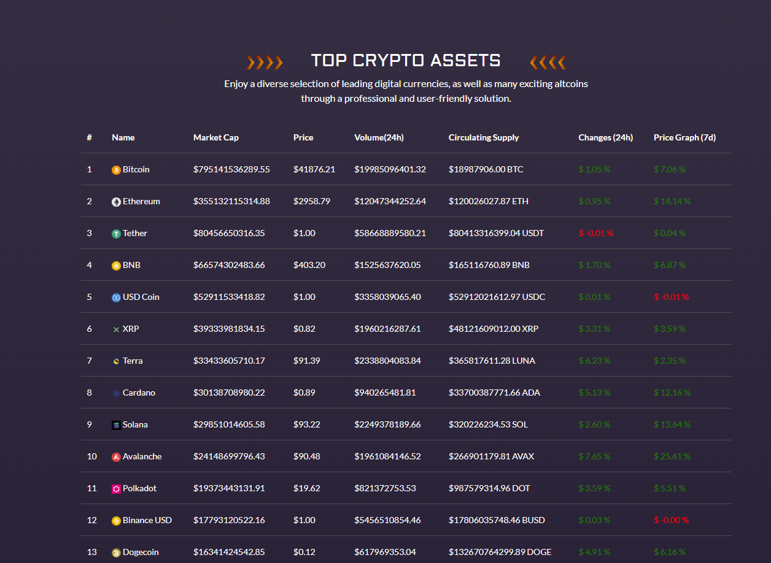Click the Avalanche name text
Image resolution: width=771 pixels, height=563 pixels.
(142, 456)
